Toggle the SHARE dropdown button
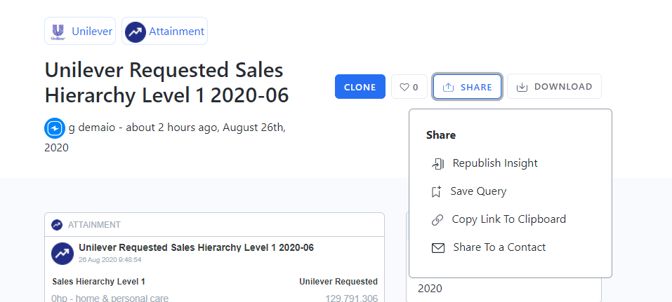The width and height of the screenshot is (672, 302). click(467, 87)
